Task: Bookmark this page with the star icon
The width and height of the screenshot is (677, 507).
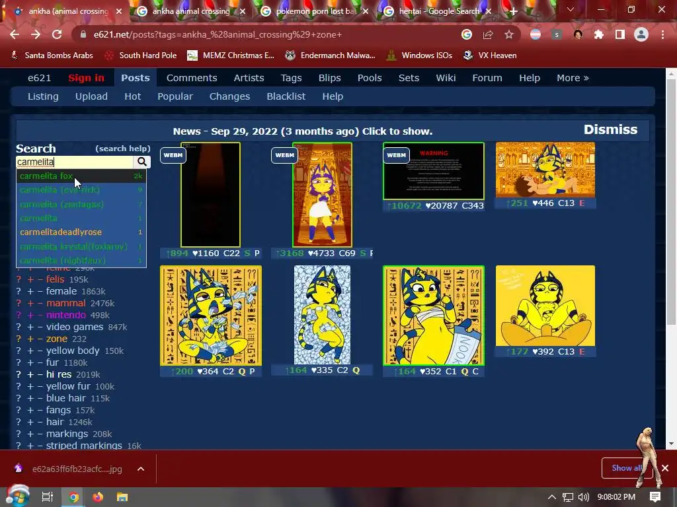Action: pyautogui.click(x=509, y=34)
